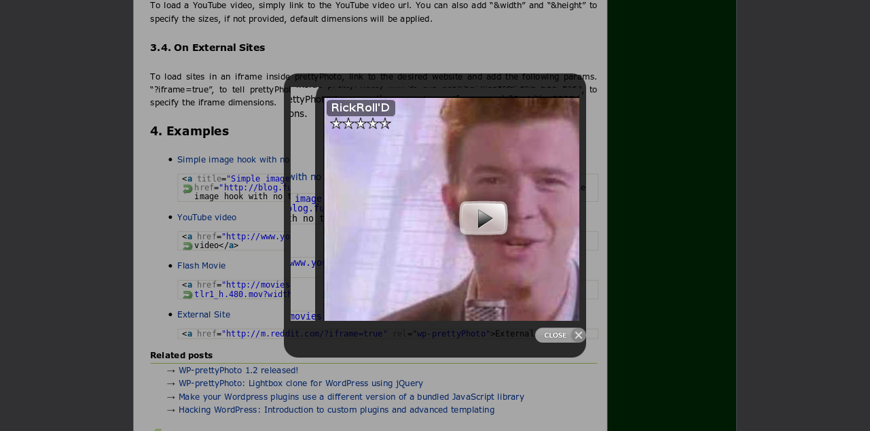Click the video thumbnail image

tap(452, 209)
